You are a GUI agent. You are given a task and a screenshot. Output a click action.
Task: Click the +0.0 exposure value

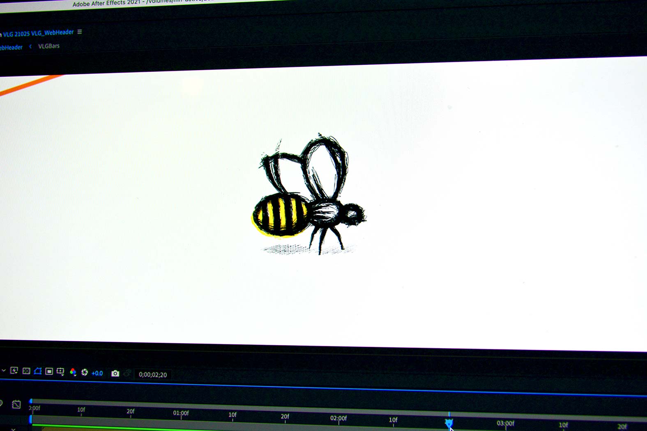coord(97,373)
